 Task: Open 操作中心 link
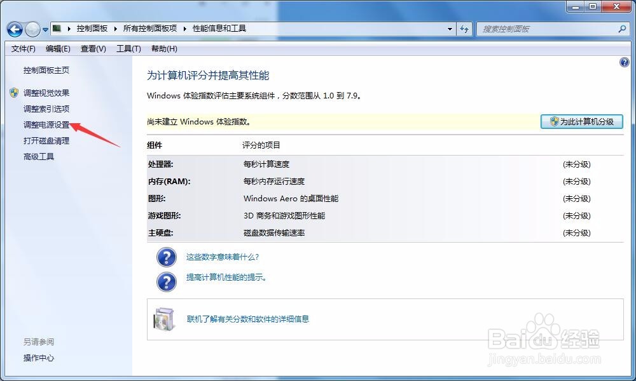point(39,358)
